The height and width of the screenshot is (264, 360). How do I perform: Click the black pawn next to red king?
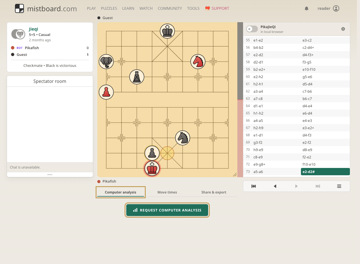152,153
